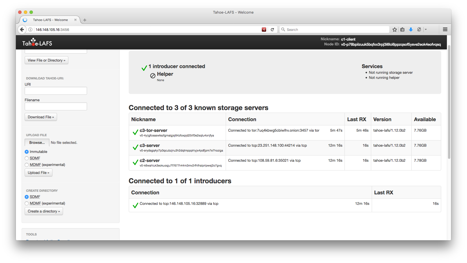Click the Node ID value in header

(391, 44)
